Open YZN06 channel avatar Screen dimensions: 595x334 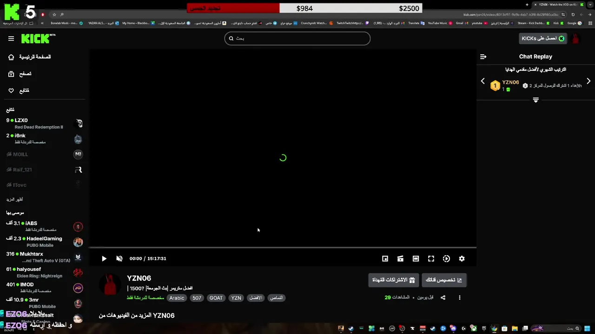coord(110,284)
